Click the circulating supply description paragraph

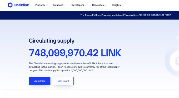coord(74,67)
